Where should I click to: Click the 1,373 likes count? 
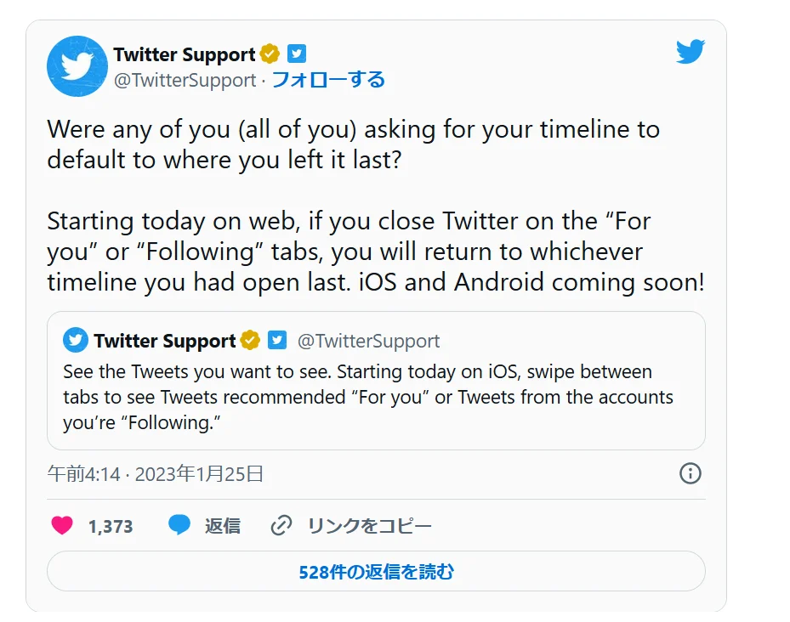(111, 527)
